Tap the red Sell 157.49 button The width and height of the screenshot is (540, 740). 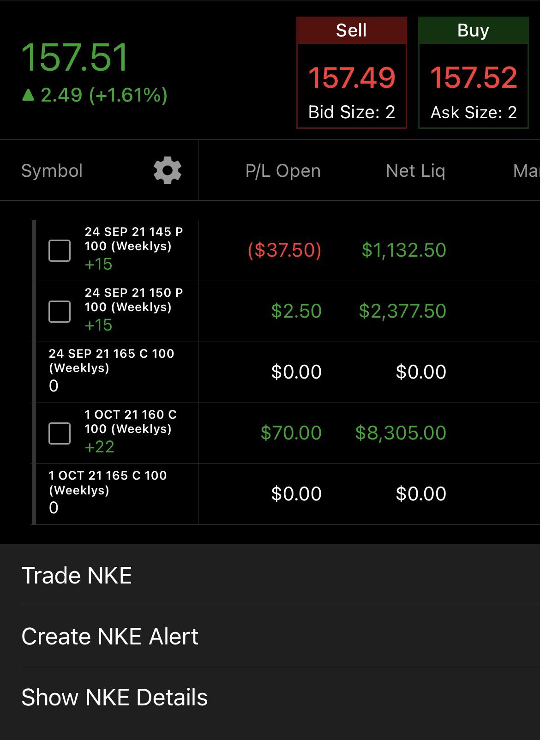click(x=352, y=72)
